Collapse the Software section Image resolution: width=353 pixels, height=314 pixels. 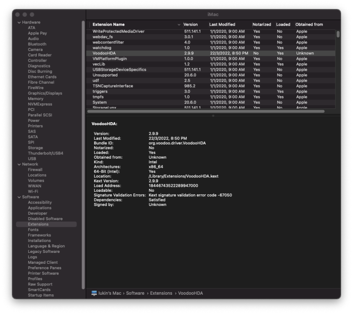tap(19, 197)
